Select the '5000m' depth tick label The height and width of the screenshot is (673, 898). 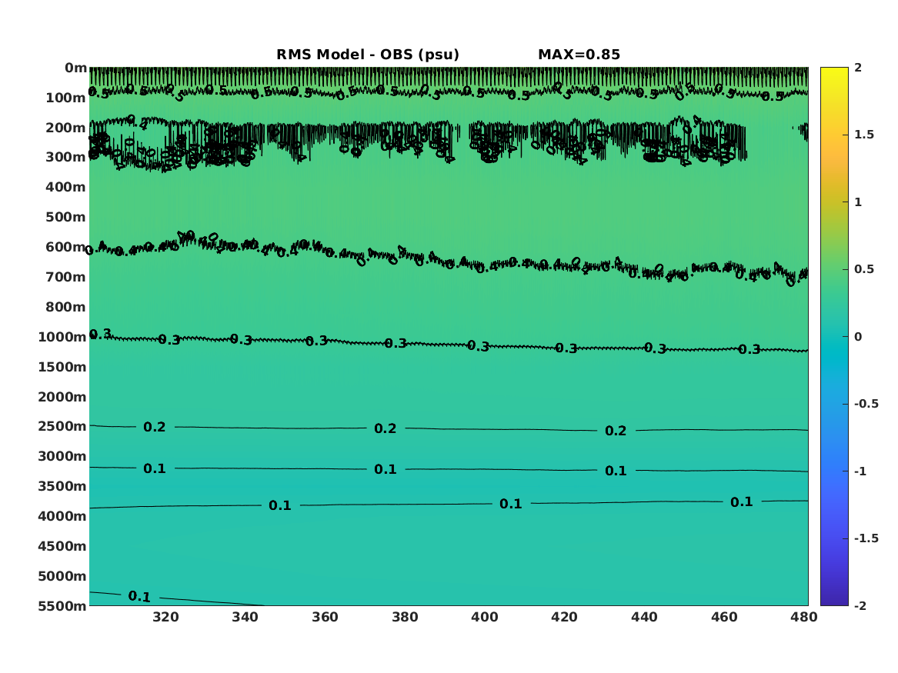click(x=62, y=576)
